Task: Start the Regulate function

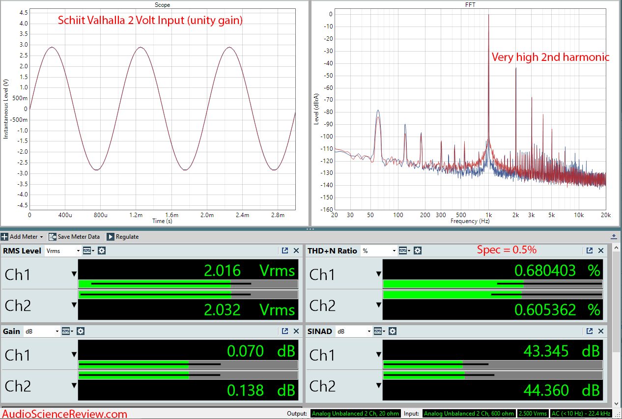Action: click(123, 237)
